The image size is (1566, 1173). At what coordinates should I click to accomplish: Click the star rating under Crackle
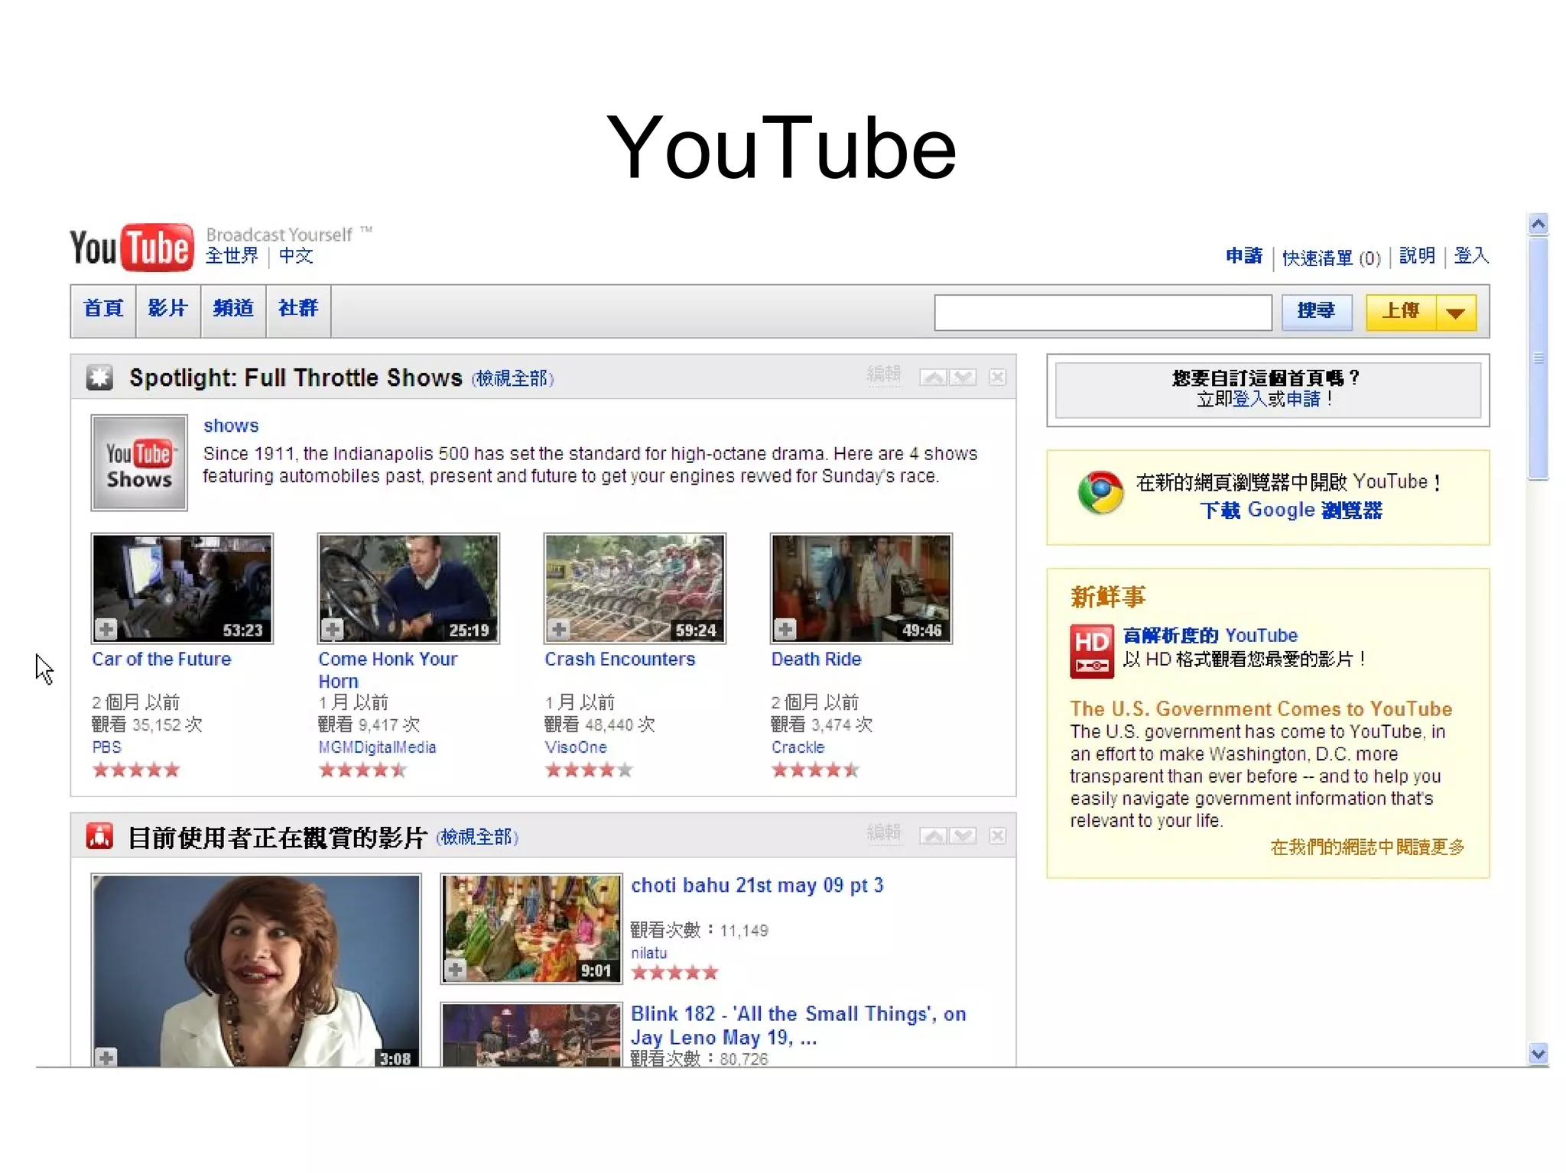click(x=815, y=770)
